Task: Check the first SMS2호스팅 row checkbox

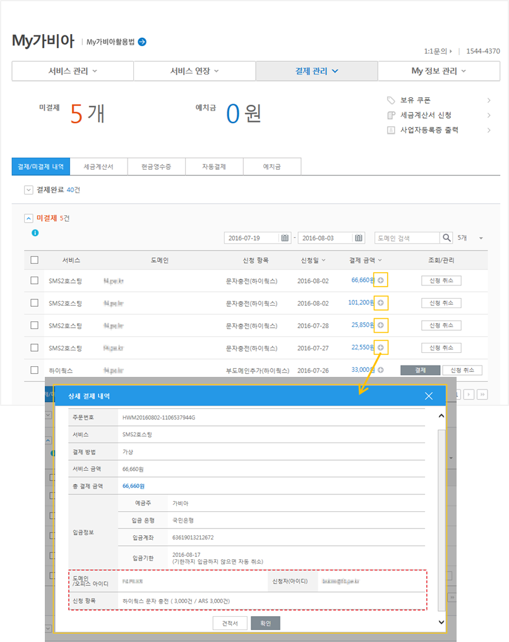Action: click(x=34, y=280)
